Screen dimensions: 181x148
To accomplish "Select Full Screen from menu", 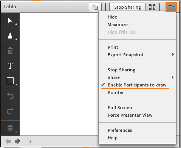I will pyautogui.click(x=137, y=108).
